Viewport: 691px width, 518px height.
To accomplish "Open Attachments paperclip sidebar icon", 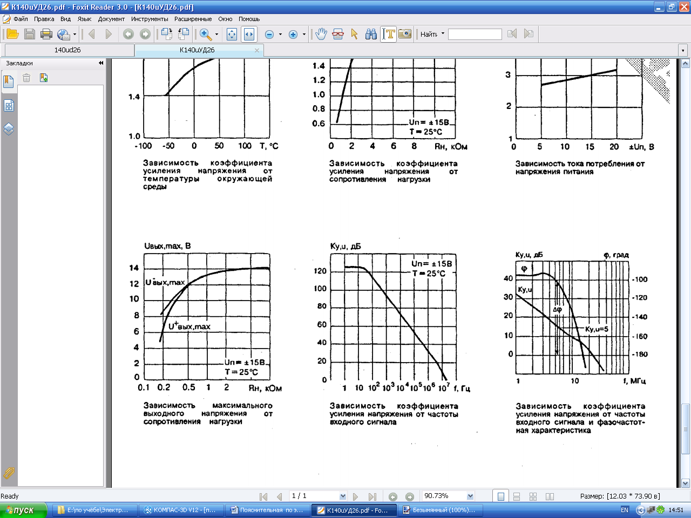I will coord(9,473).
